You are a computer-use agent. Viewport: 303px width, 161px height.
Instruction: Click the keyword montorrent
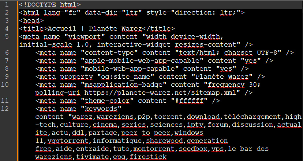coord(154,149)
